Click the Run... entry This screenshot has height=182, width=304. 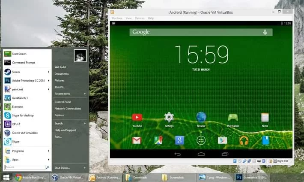58,136
